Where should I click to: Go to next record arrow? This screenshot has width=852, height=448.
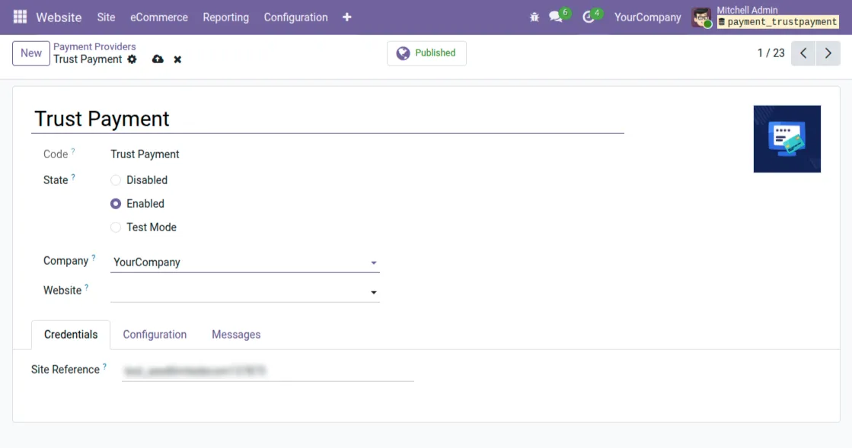tap(828, 53)
